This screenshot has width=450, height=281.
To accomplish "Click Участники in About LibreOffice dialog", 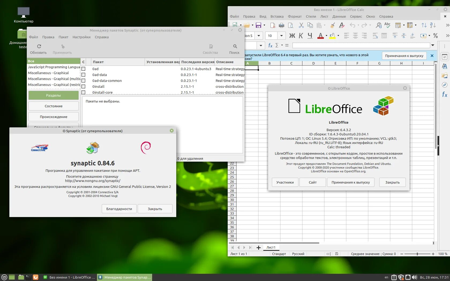I will [x=285, y=182].
